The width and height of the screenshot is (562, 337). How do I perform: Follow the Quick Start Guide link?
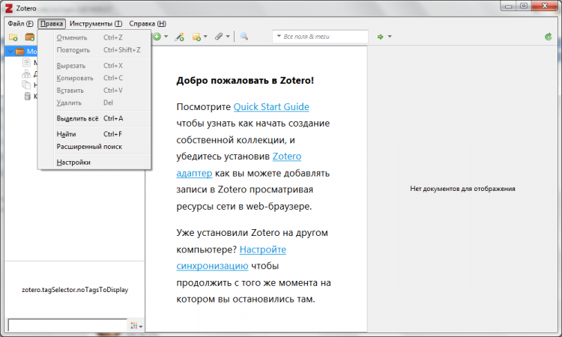(271, 107)
